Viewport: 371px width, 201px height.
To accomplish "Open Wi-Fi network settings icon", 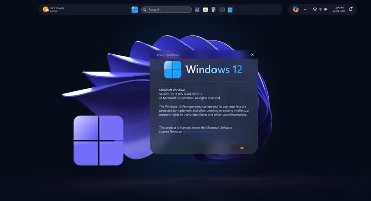I will click(x=315, y=9).
